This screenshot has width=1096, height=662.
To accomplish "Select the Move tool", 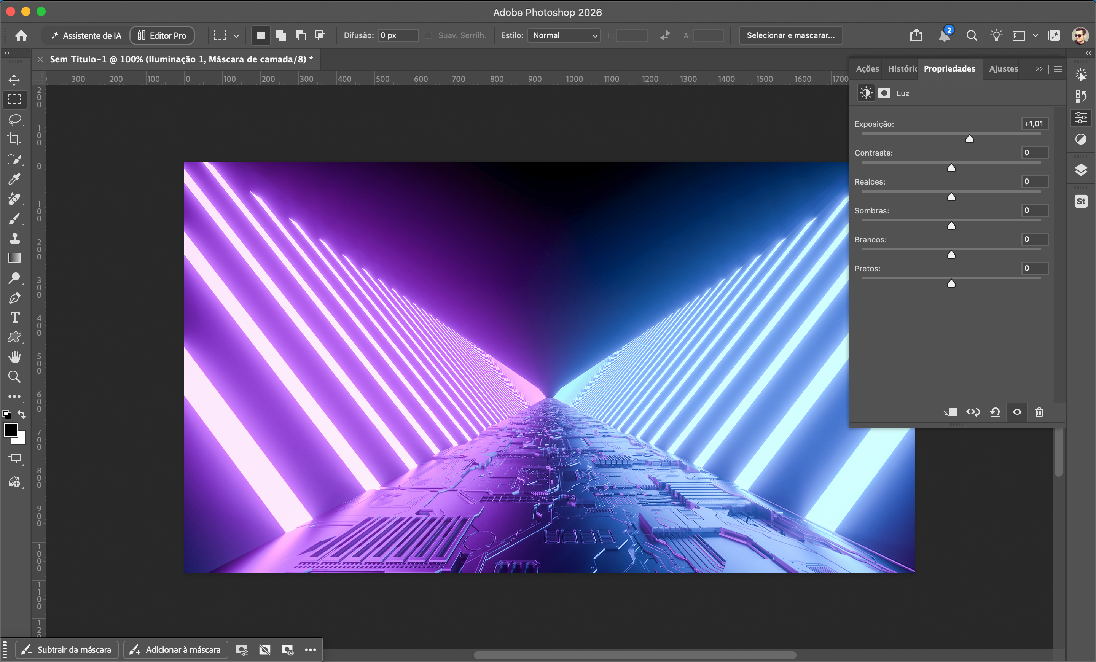I will (14, 80).
